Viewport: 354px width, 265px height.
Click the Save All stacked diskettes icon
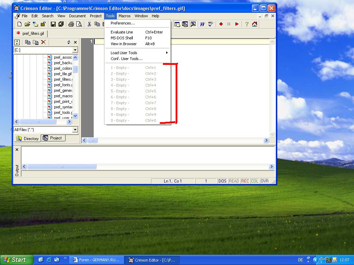tap(61, 24)
